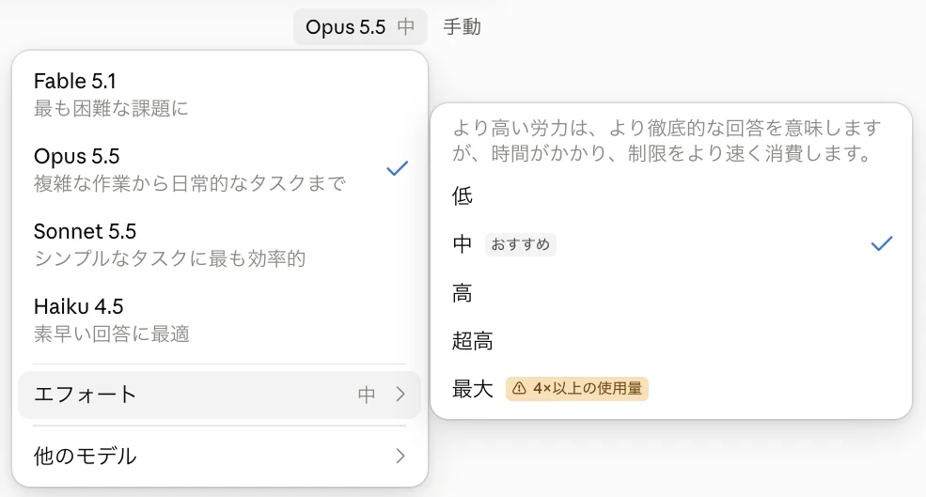
Task: Select the 中 recommended effort option
Action: (671, 243)
